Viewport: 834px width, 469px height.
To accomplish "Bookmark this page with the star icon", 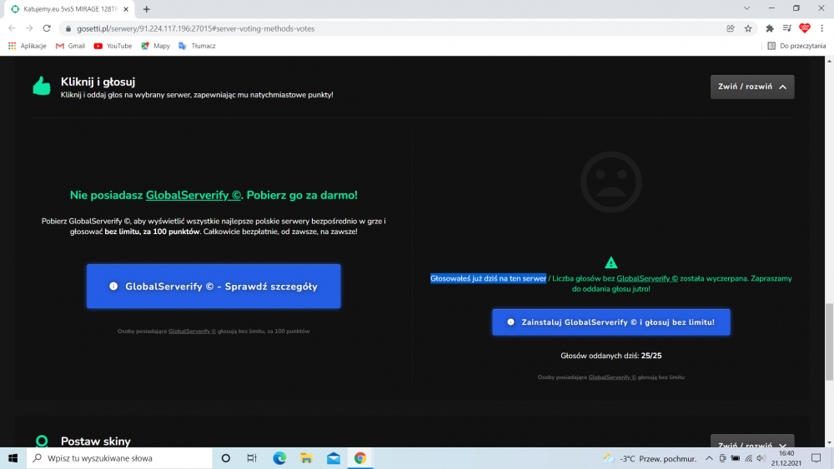I will click(748, 28).
